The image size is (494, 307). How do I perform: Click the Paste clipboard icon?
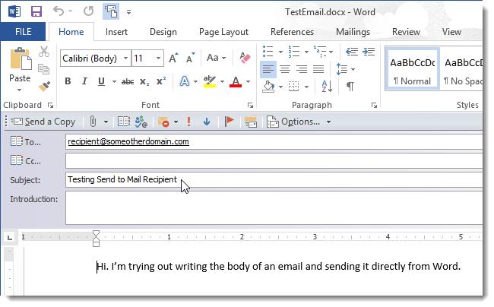(21, 59)
